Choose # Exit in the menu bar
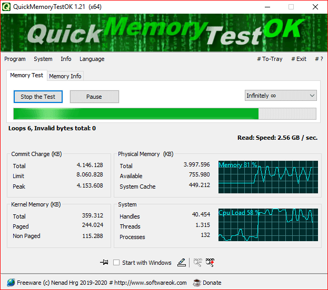The width and height of the screenshot is (328, 290). [x=299, y=59]
